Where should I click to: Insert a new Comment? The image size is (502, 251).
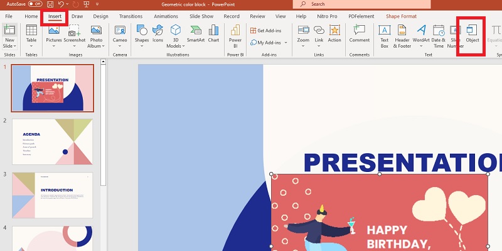359,33
